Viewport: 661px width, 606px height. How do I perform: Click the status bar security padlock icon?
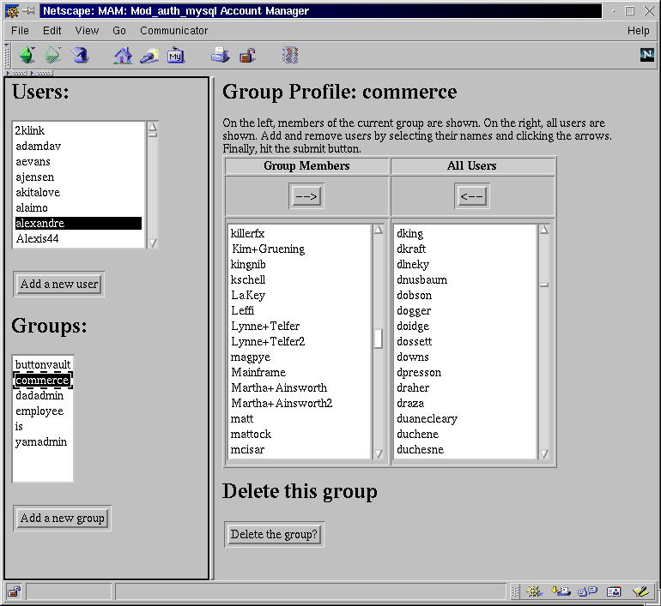14,591
